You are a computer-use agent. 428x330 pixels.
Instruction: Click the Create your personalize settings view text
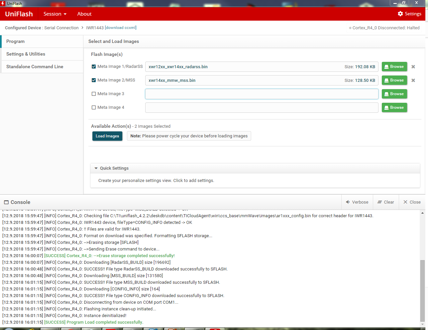tap(156, 181)
